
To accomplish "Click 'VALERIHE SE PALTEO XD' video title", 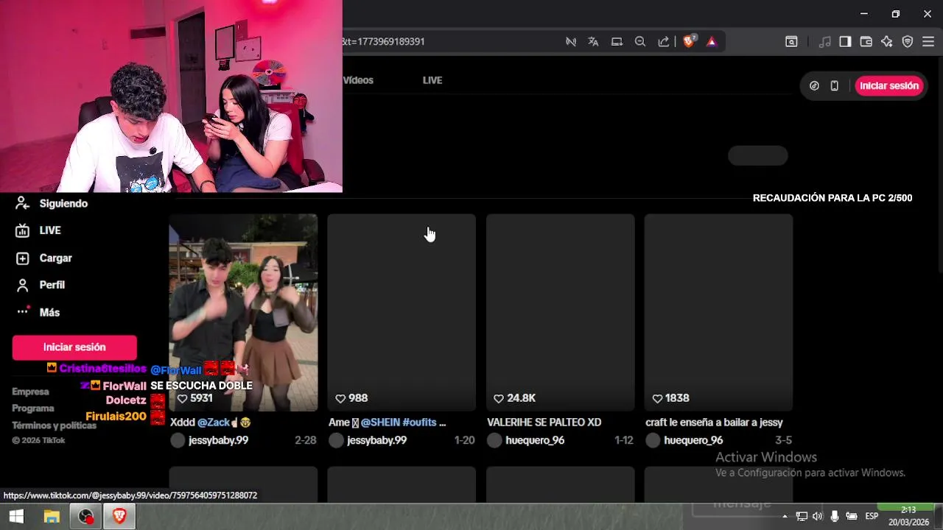I will pos(544,423).
